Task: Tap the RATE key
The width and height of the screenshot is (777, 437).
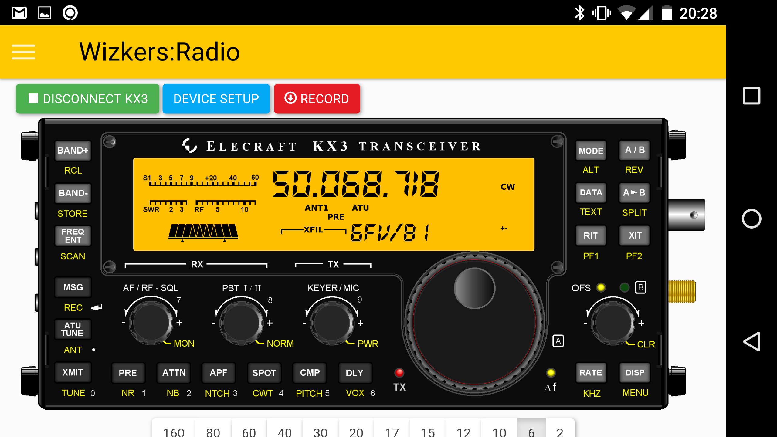Action: [x=591, y=373]
